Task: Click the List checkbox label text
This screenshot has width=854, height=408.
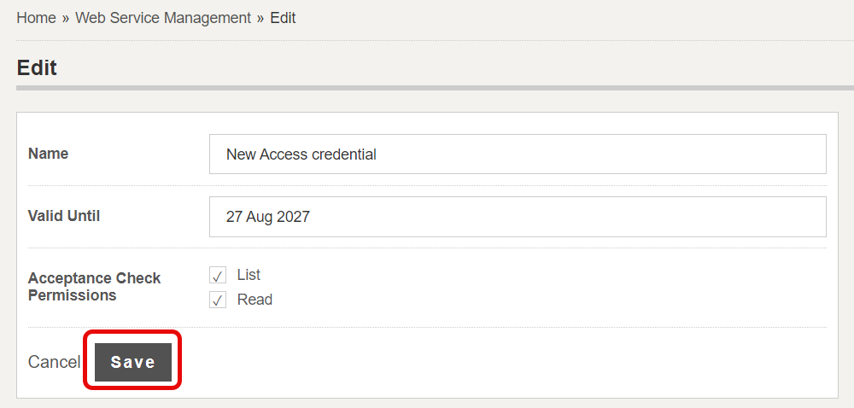Action: pyautogui.click(x=249, y=275)
